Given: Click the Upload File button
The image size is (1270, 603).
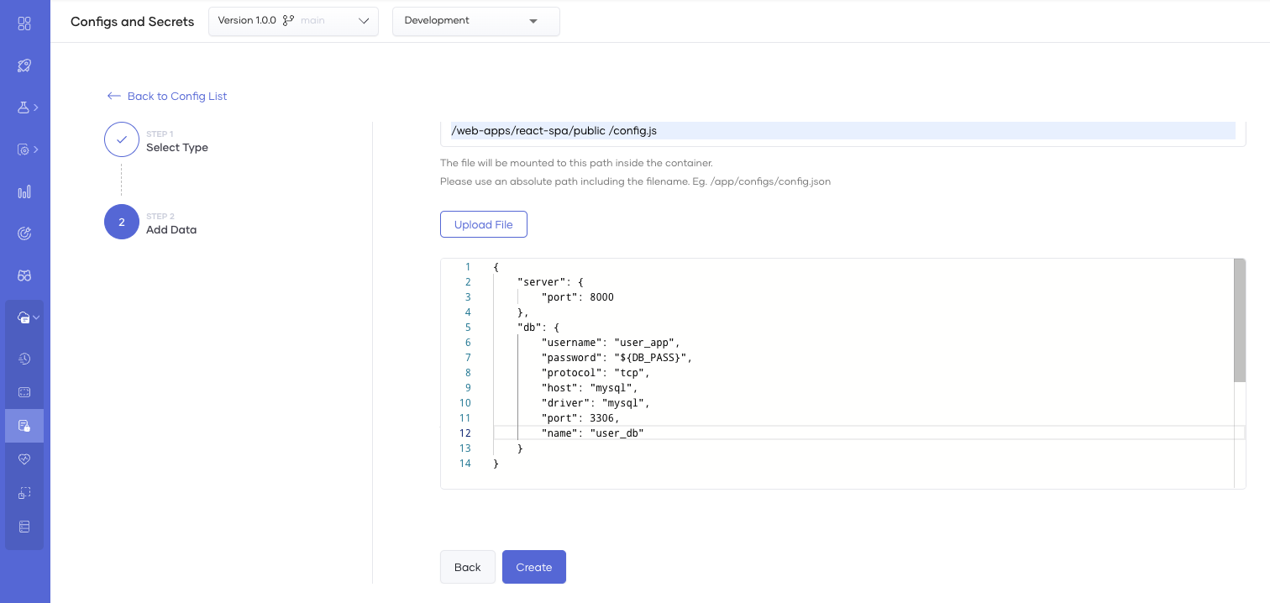Looking at the screenshot, I should [484, 224].
